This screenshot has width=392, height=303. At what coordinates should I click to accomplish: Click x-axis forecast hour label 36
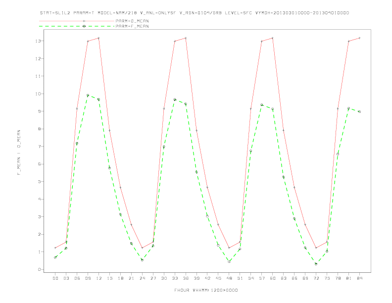pyautogui.click(x=186, y=278)
